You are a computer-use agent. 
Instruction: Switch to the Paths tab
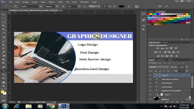point(170,60)
